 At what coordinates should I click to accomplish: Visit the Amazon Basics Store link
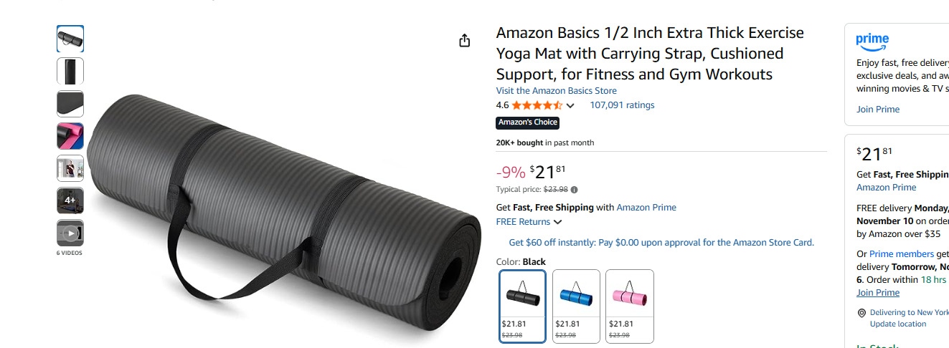pyautogui.click(x=556, y=91)
